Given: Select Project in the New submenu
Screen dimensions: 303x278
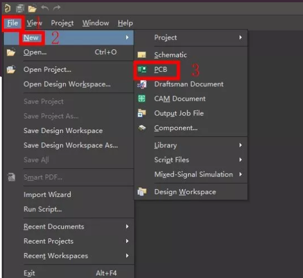Looking at the screenshot, I should point(191,37).
